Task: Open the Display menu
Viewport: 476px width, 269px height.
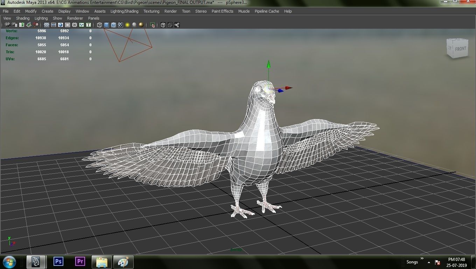Action: coord(64,11)
